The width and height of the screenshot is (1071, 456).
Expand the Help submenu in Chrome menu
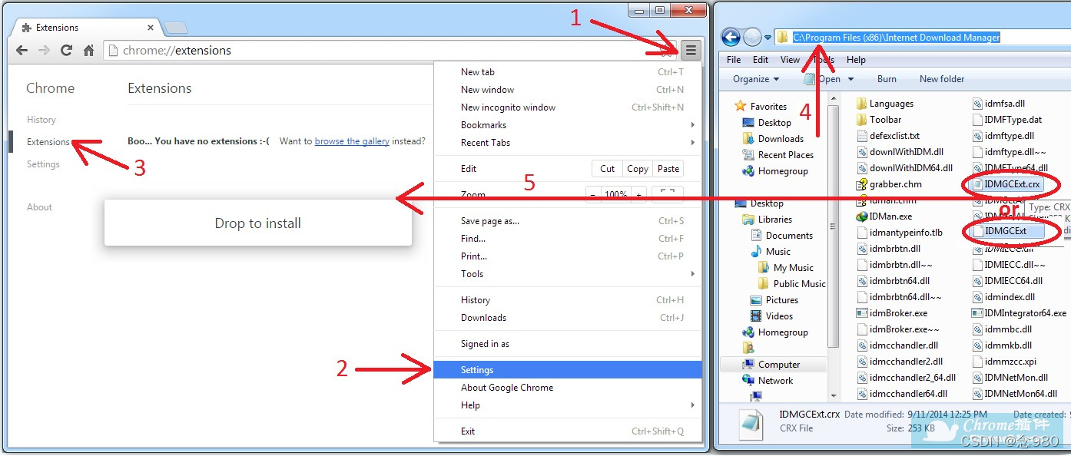coord(568,405)
